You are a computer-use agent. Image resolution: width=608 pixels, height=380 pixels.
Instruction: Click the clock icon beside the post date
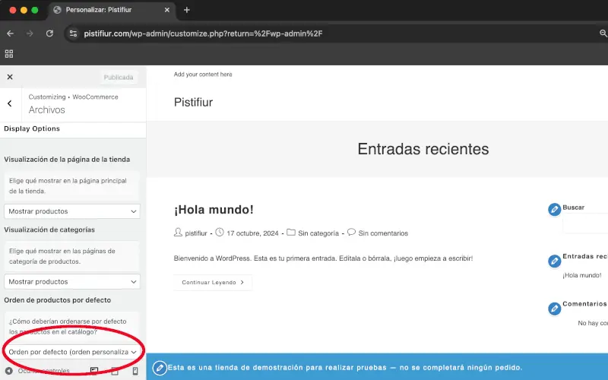[x=220, y=233]
